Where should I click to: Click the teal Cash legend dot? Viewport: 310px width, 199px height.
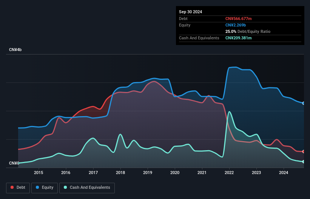65,187
